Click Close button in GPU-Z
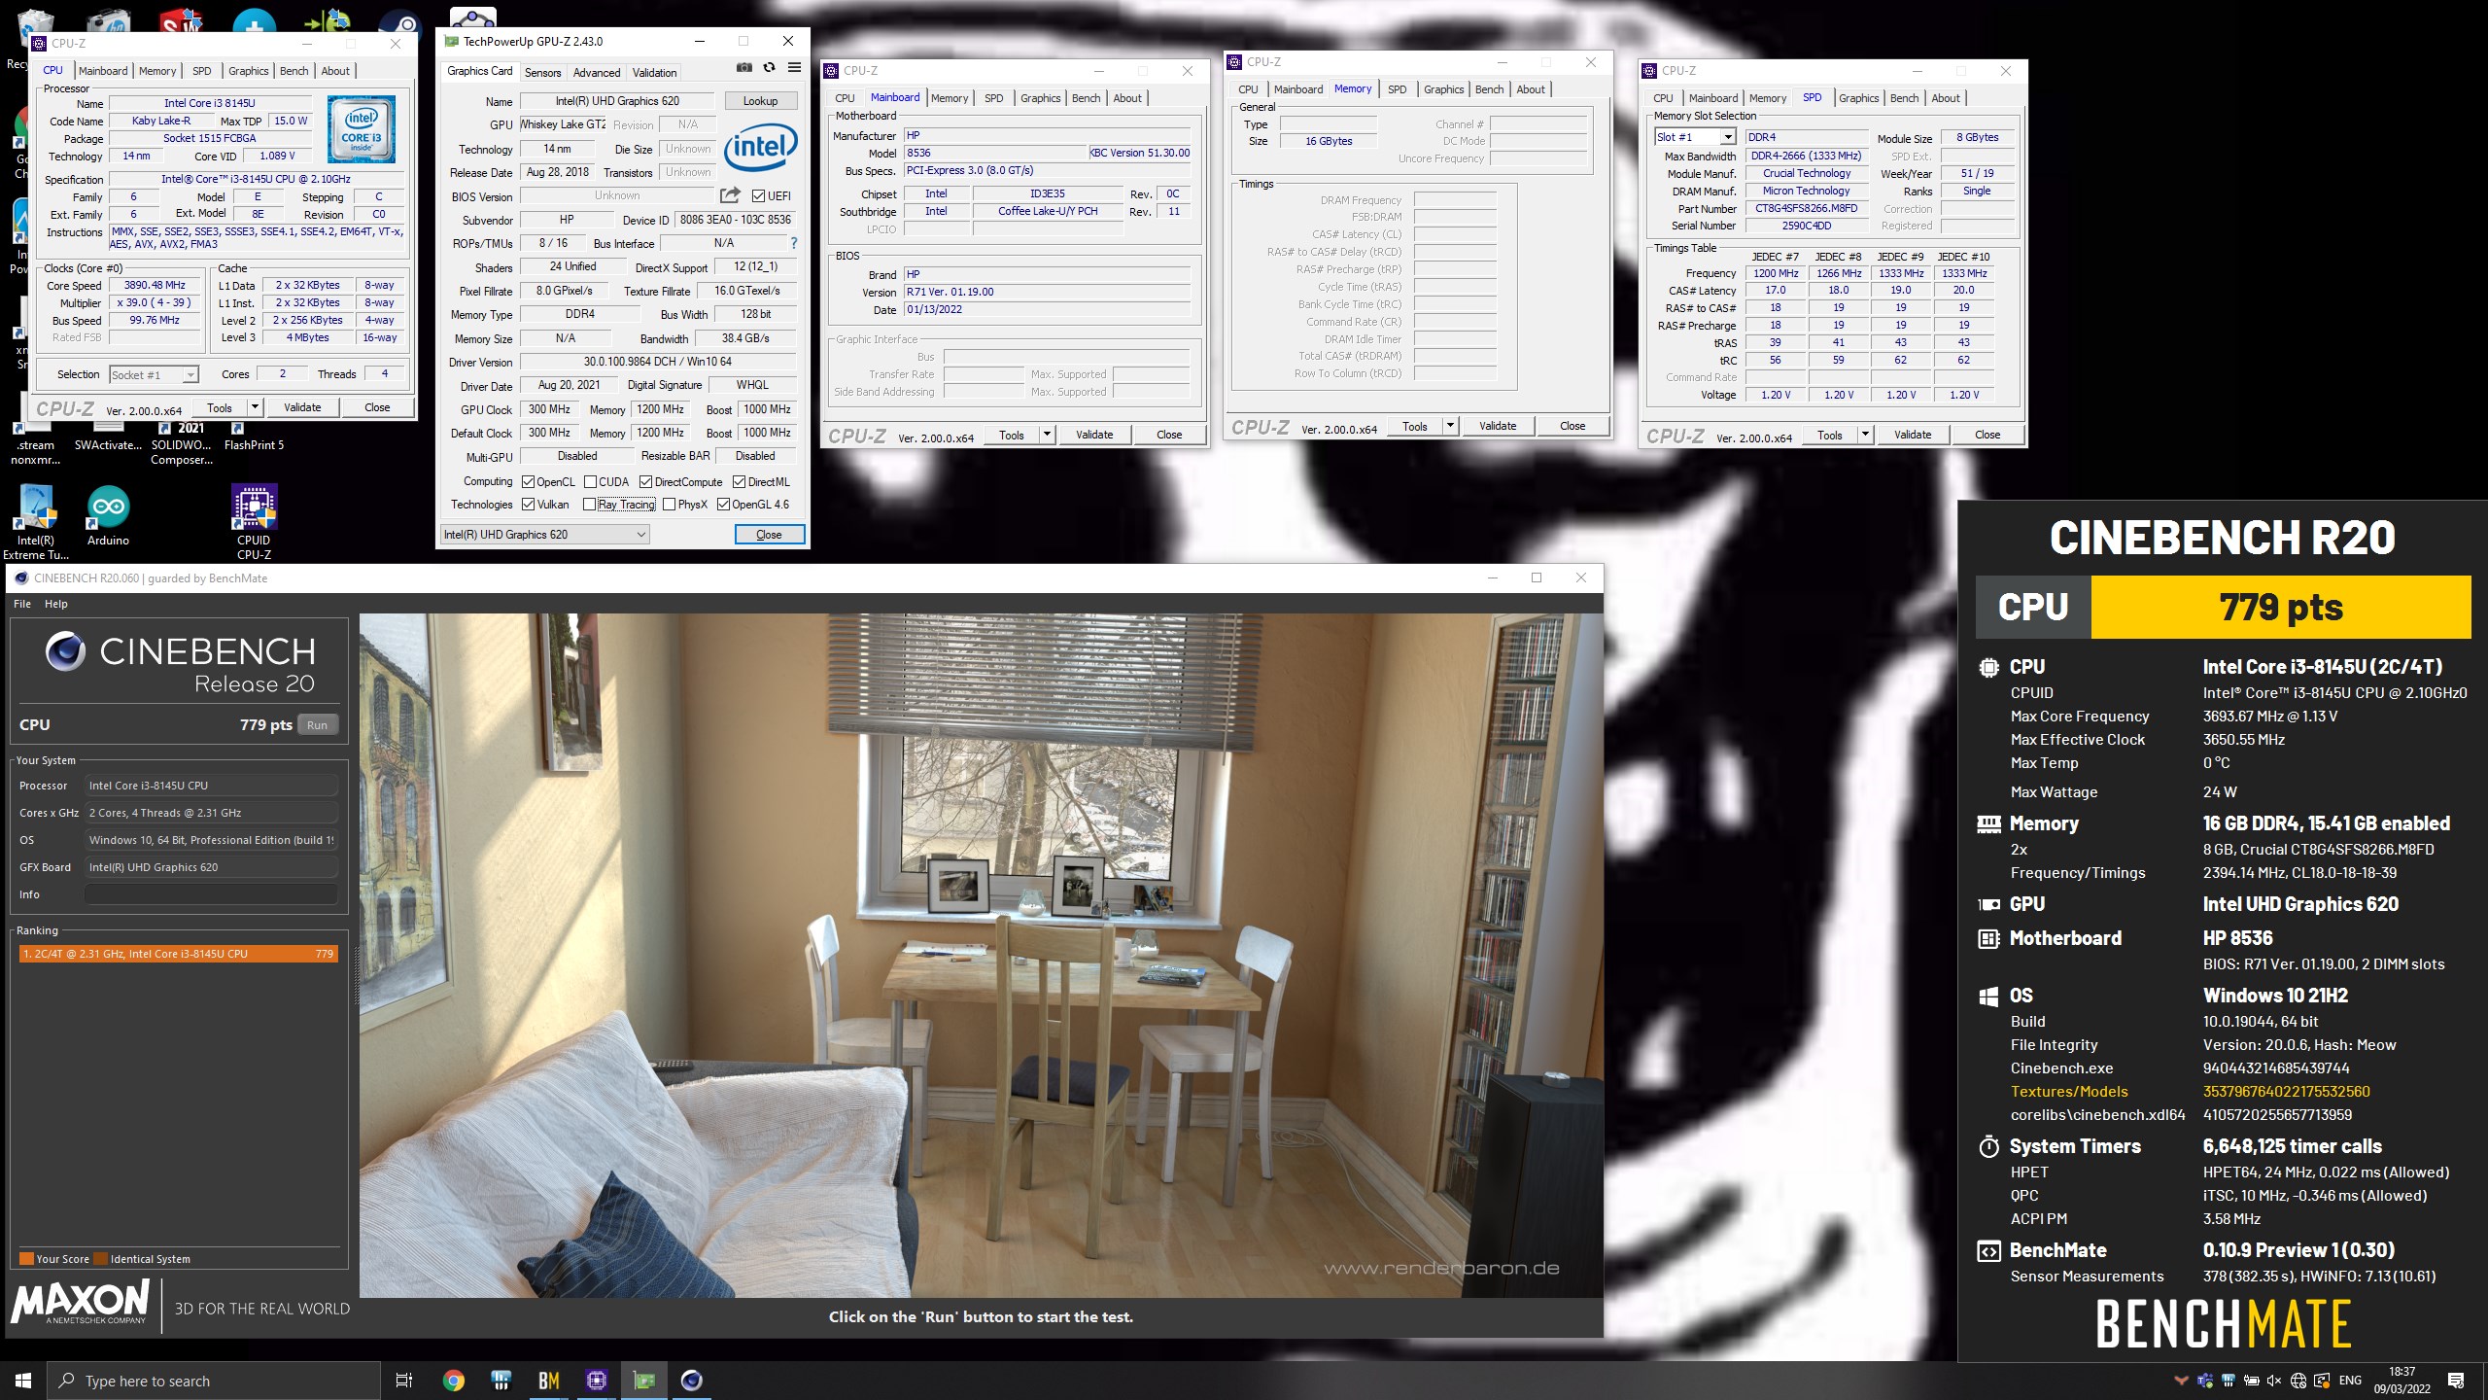 (x=769, y=534)
